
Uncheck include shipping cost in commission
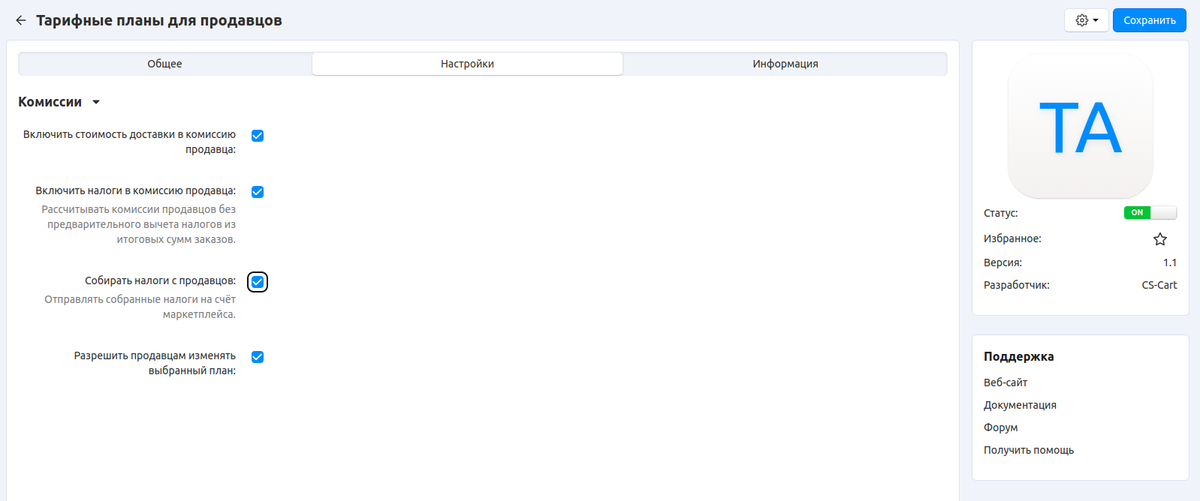(258, 136)
